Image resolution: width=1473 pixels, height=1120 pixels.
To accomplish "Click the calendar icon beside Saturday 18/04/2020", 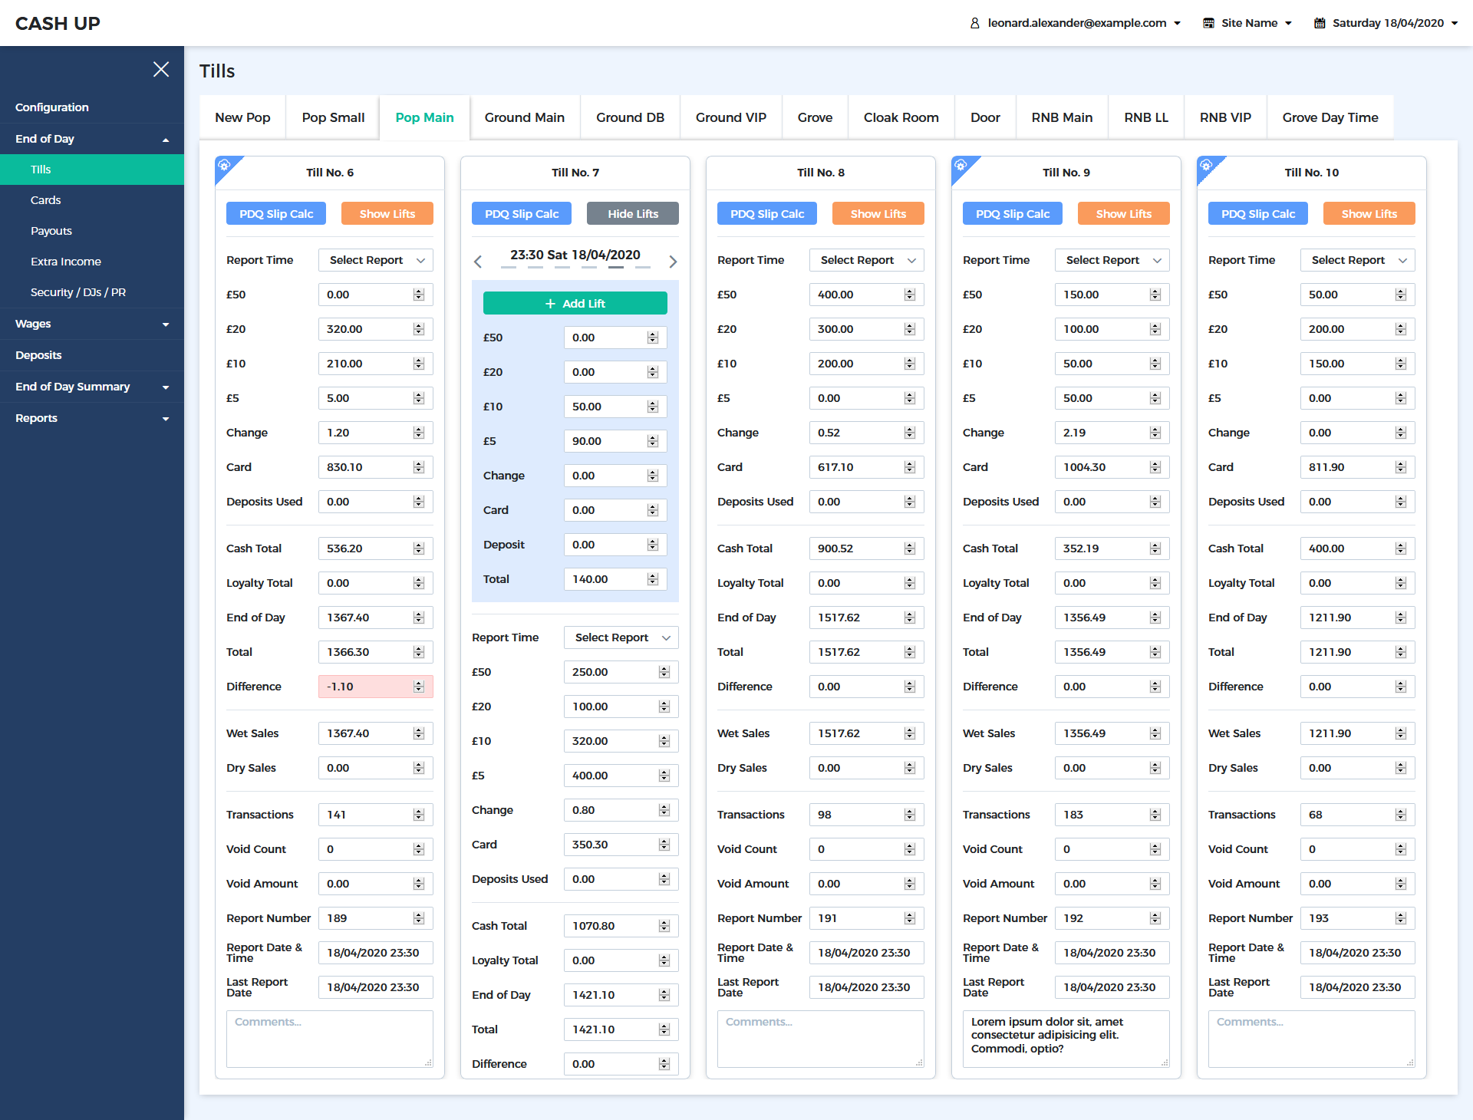I will coord(1320,23).
